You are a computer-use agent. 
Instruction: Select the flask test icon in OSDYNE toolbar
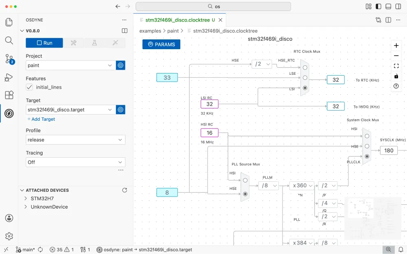pyautogui.click(x=94, y=43)
